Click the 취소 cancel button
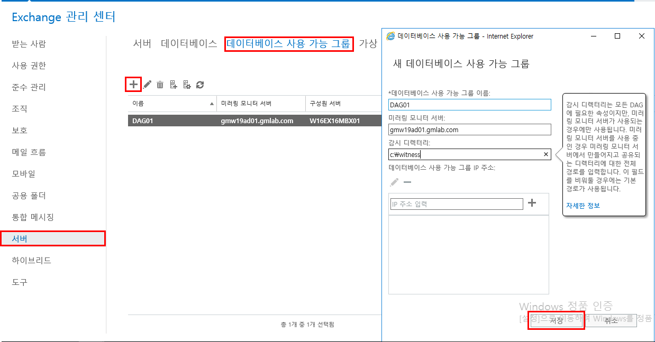Screen dimensions: 655x342 click(x=611, y=321)
